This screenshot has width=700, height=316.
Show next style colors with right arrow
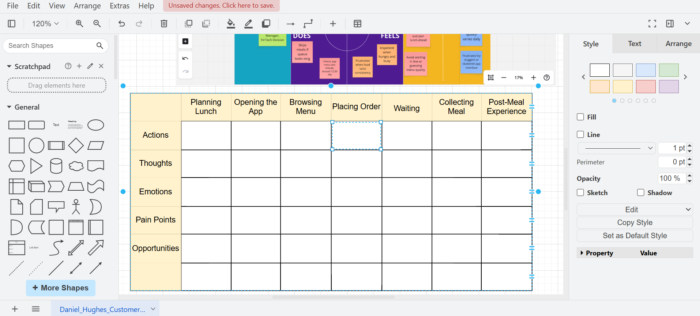tap(685, 77)
